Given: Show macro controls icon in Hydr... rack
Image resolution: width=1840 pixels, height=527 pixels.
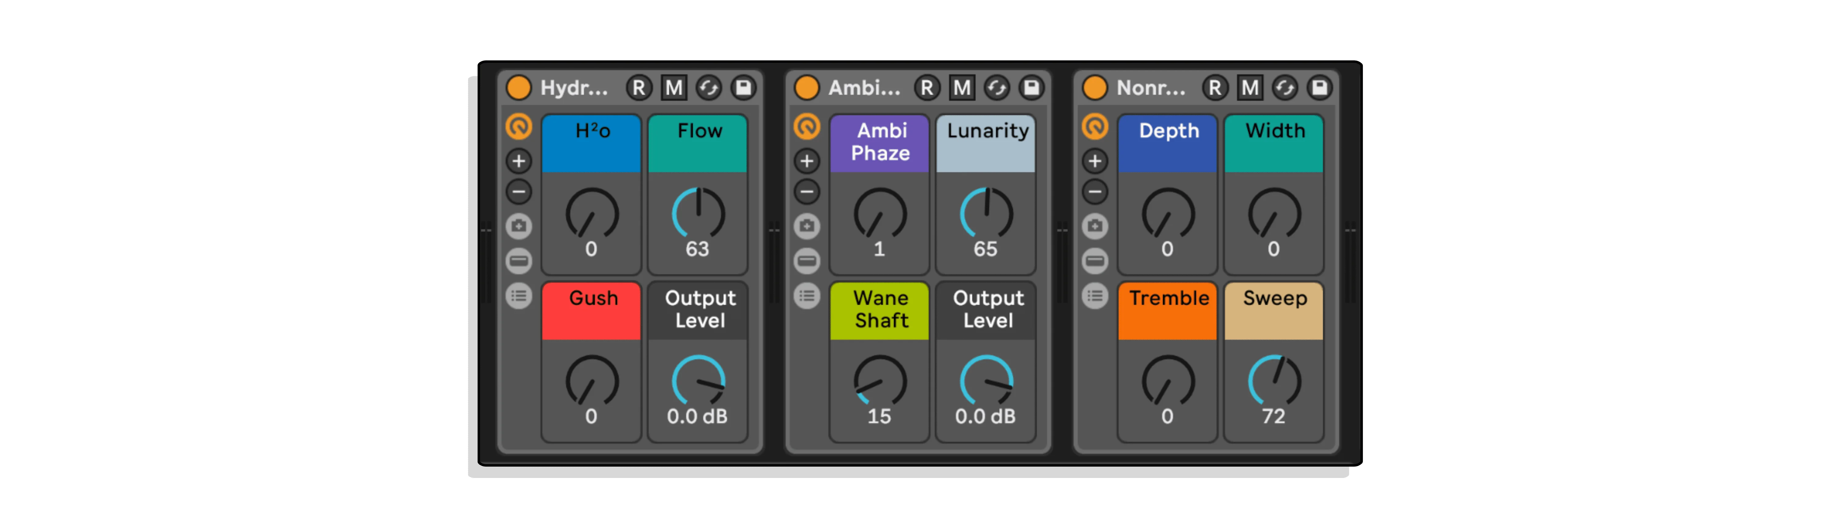Looking at the screenshot, I should click(519, 127).
